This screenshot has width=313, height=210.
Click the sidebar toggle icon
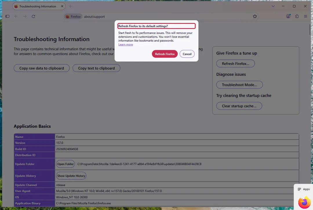click(x=8, y=16)
